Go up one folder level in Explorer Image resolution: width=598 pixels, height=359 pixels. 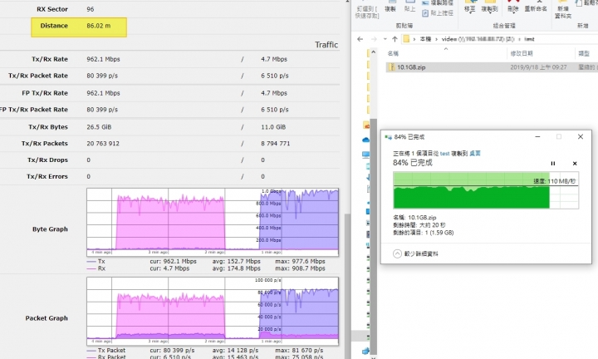point(395,39)
